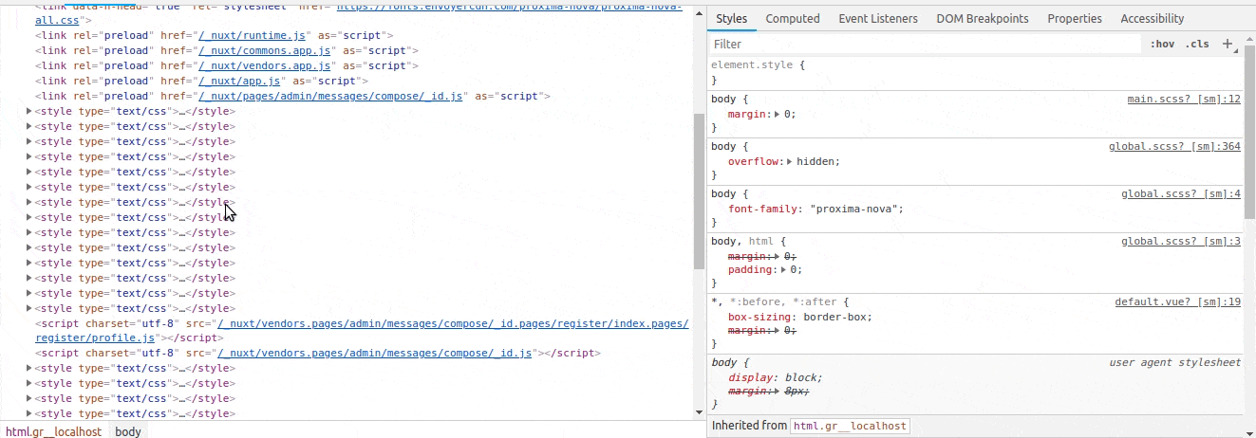Viewport: 1256px width, 438px height.
Task: Switch to the Computed tab
Action: 793,18
